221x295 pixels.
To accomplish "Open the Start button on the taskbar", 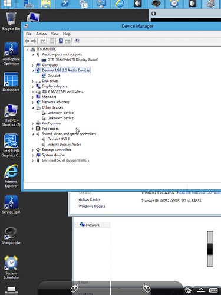I will pos(8,4).
